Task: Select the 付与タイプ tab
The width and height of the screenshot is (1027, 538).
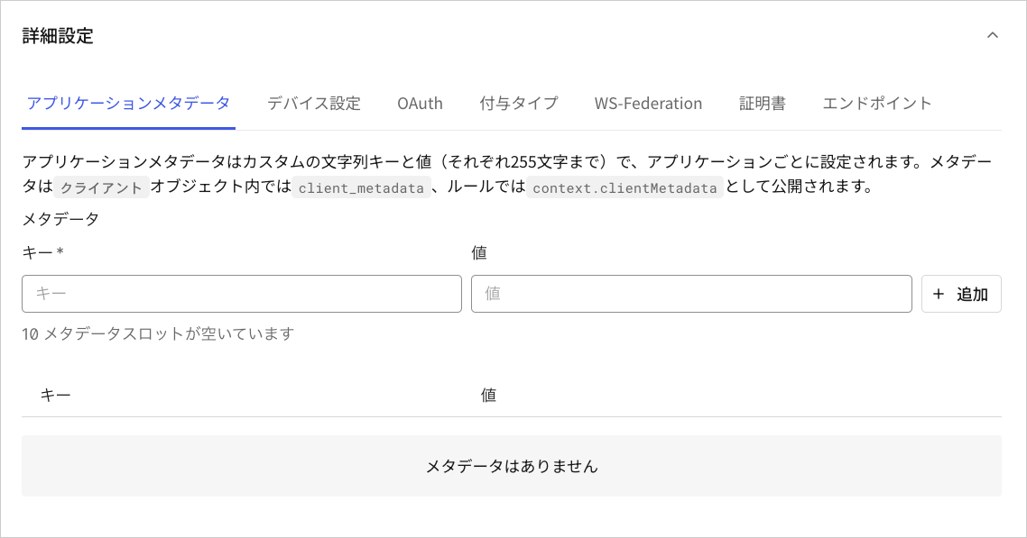Action: (518, 103)
